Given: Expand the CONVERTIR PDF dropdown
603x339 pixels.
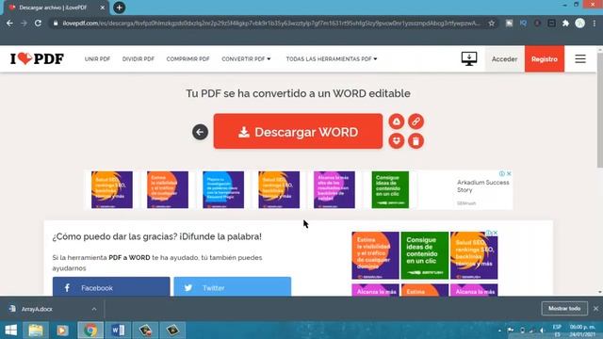Looking at the screenshot, I should point(246,58).
